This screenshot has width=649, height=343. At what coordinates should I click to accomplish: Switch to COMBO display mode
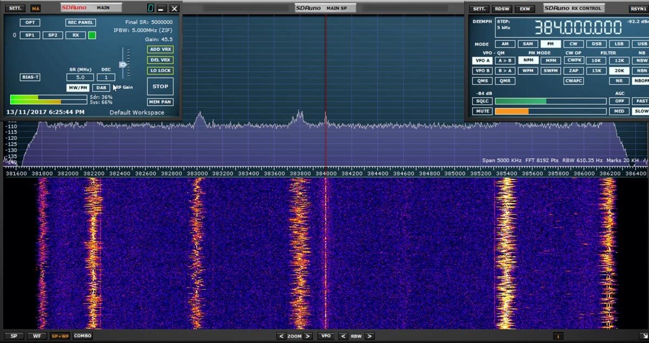pyautogui.click(x=82, y=335)
